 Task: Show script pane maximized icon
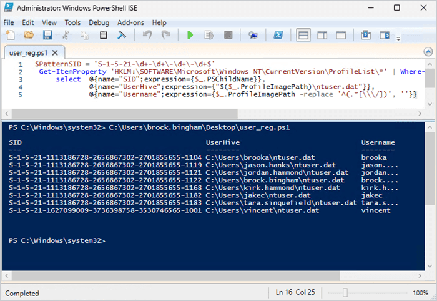pos(341,36)
